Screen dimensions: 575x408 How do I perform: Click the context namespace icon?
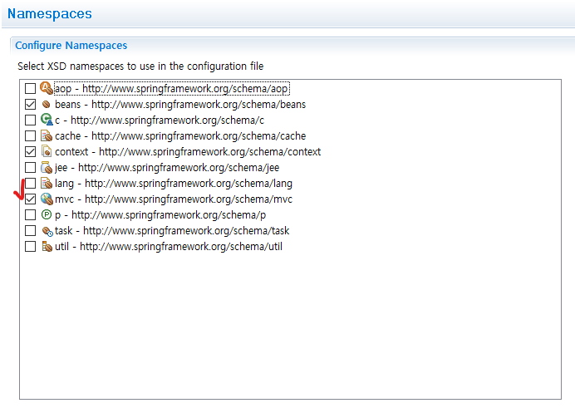(47, 151)
